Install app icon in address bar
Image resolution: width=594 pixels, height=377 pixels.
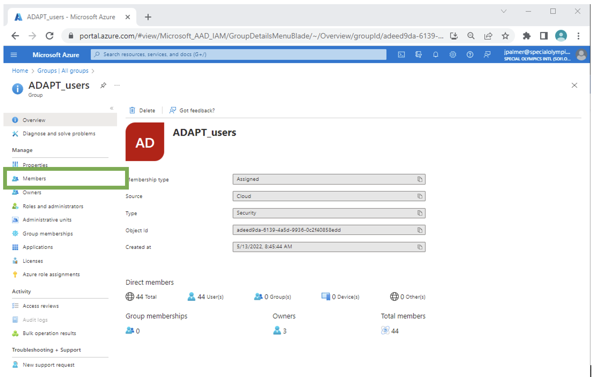pyautogui.click(x=454, y=36)
